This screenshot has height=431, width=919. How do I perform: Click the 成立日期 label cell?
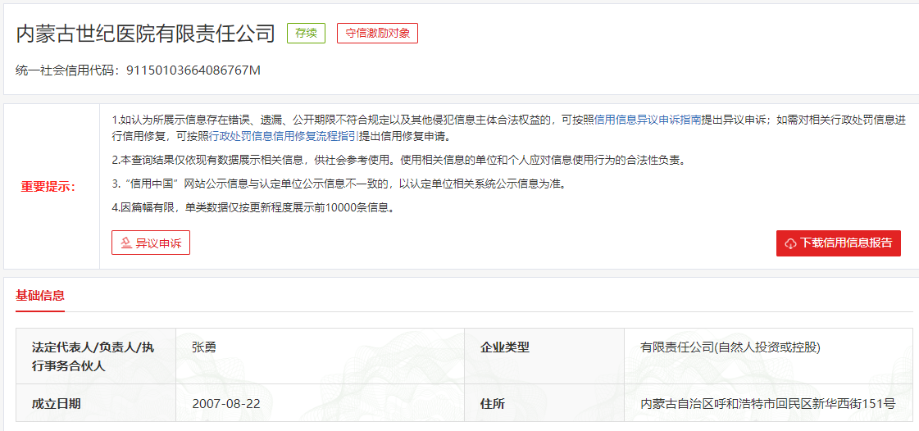pos(96,403)
